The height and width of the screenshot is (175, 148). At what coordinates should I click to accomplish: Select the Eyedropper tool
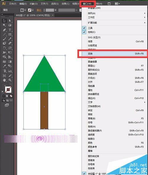tap(4, 66)
